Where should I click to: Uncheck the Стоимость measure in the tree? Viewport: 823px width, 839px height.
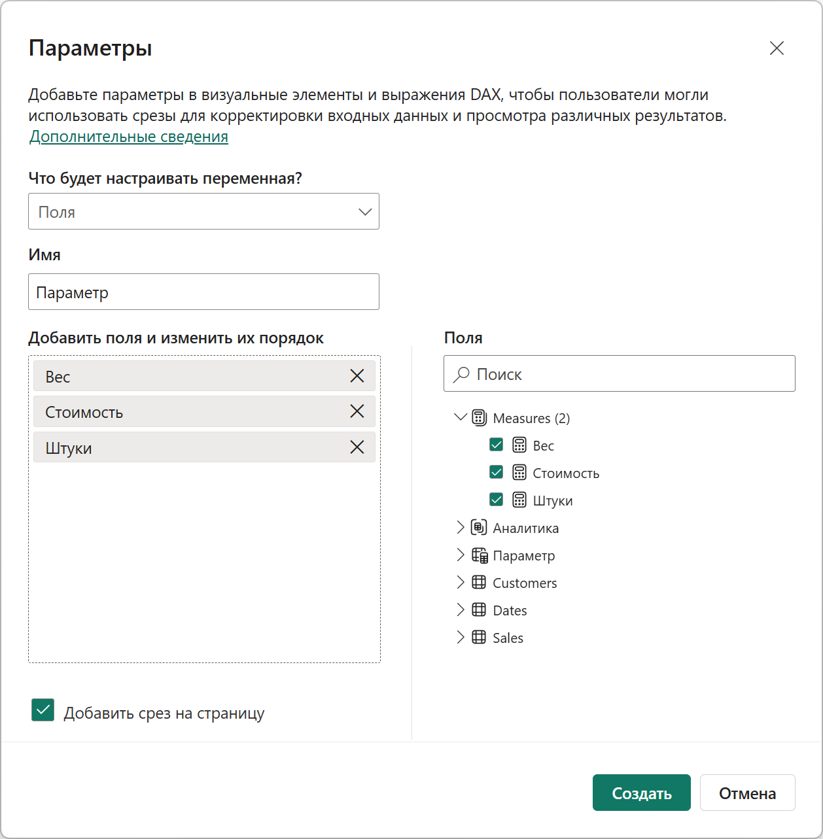point(497,471)
